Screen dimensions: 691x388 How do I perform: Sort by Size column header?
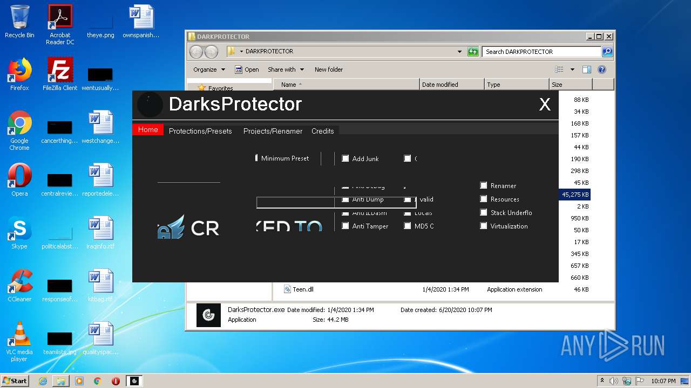tap(571, 85)
